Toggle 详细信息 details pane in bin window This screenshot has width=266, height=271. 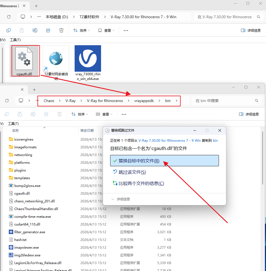point(249,114)
